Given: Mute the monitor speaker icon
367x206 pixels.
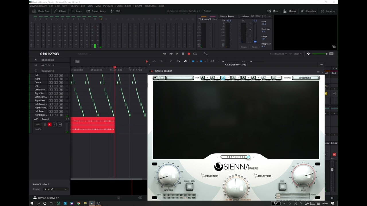Looking at the screenshot, I should 309,54.
